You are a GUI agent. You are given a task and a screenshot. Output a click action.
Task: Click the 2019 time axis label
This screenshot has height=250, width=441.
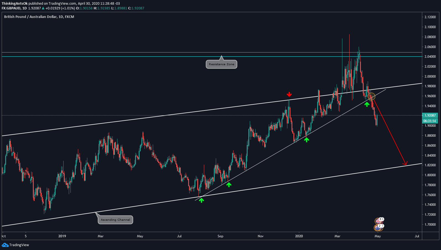62,236
